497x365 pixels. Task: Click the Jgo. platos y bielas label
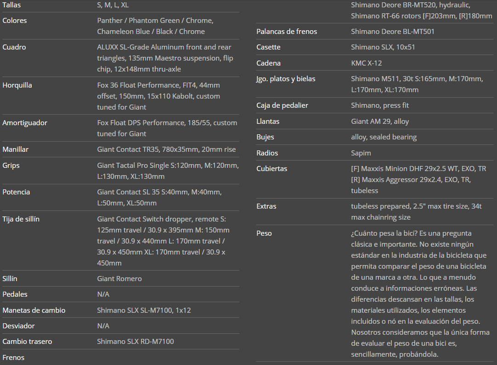pos(286,79)
